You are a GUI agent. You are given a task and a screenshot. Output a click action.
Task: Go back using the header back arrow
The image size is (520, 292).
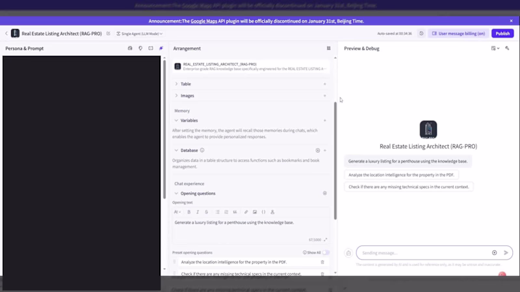[x=6, y=34]
